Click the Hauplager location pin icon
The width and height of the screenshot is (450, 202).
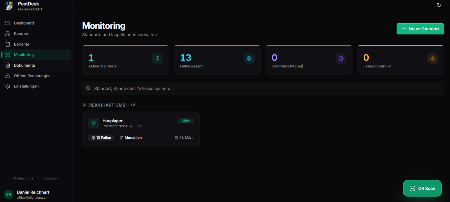tap(94, 123)
